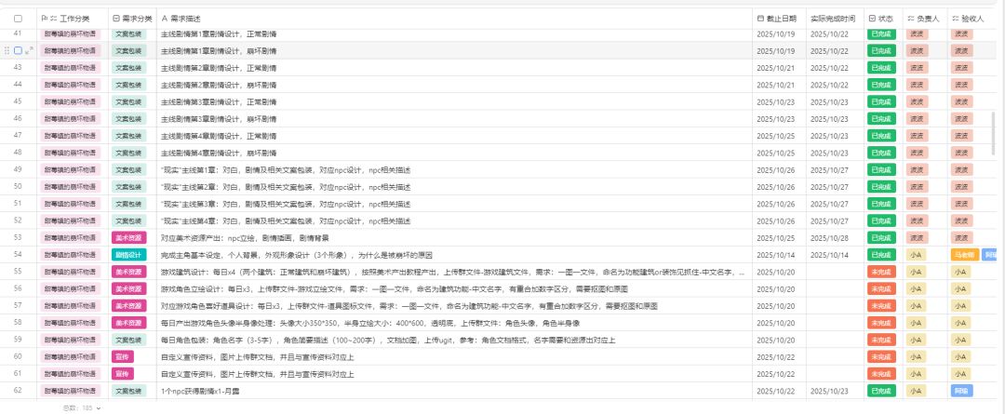1005x414 pixels.
Task: Click 截止日期 2025/10/22 in row 60
Action: point(775,357)
